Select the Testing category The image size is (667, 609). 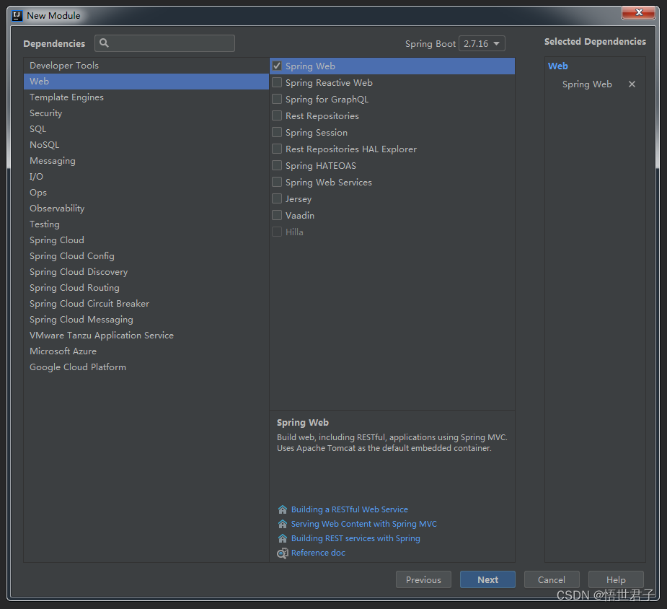point(146,224)
